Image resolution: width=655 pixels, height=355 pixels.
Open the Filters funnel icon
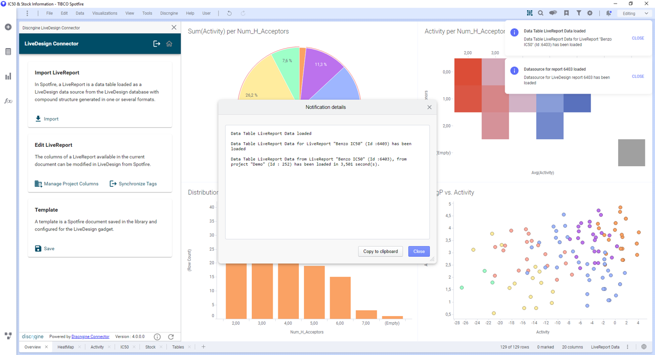pos(579,13)
